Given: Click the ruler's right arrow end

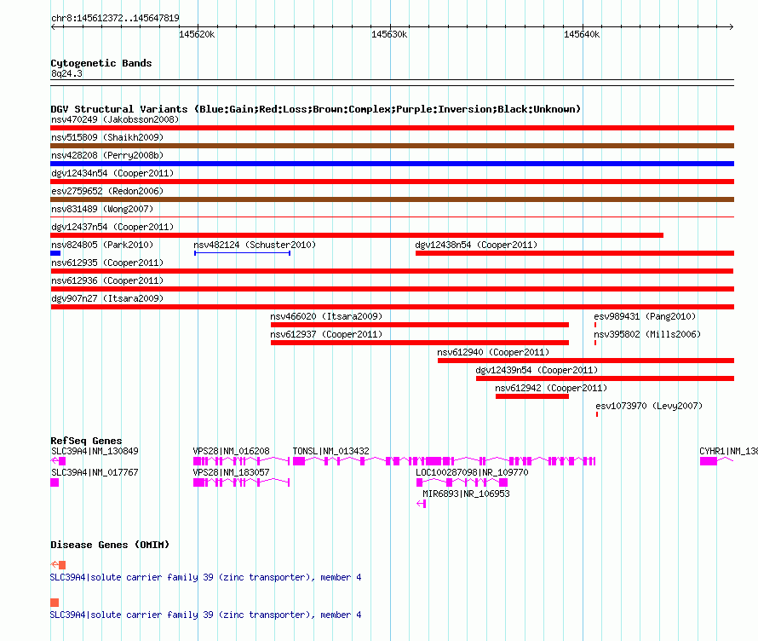Looking at the screenshot, I should click(x=732, y=26).
